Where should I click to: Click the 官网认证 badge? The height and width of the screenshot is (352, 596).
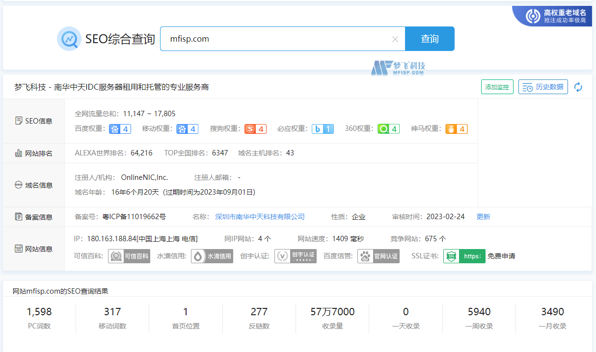[x=378, y=256]
